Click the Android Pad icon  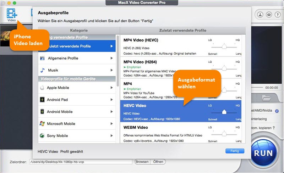click(42, 100)
